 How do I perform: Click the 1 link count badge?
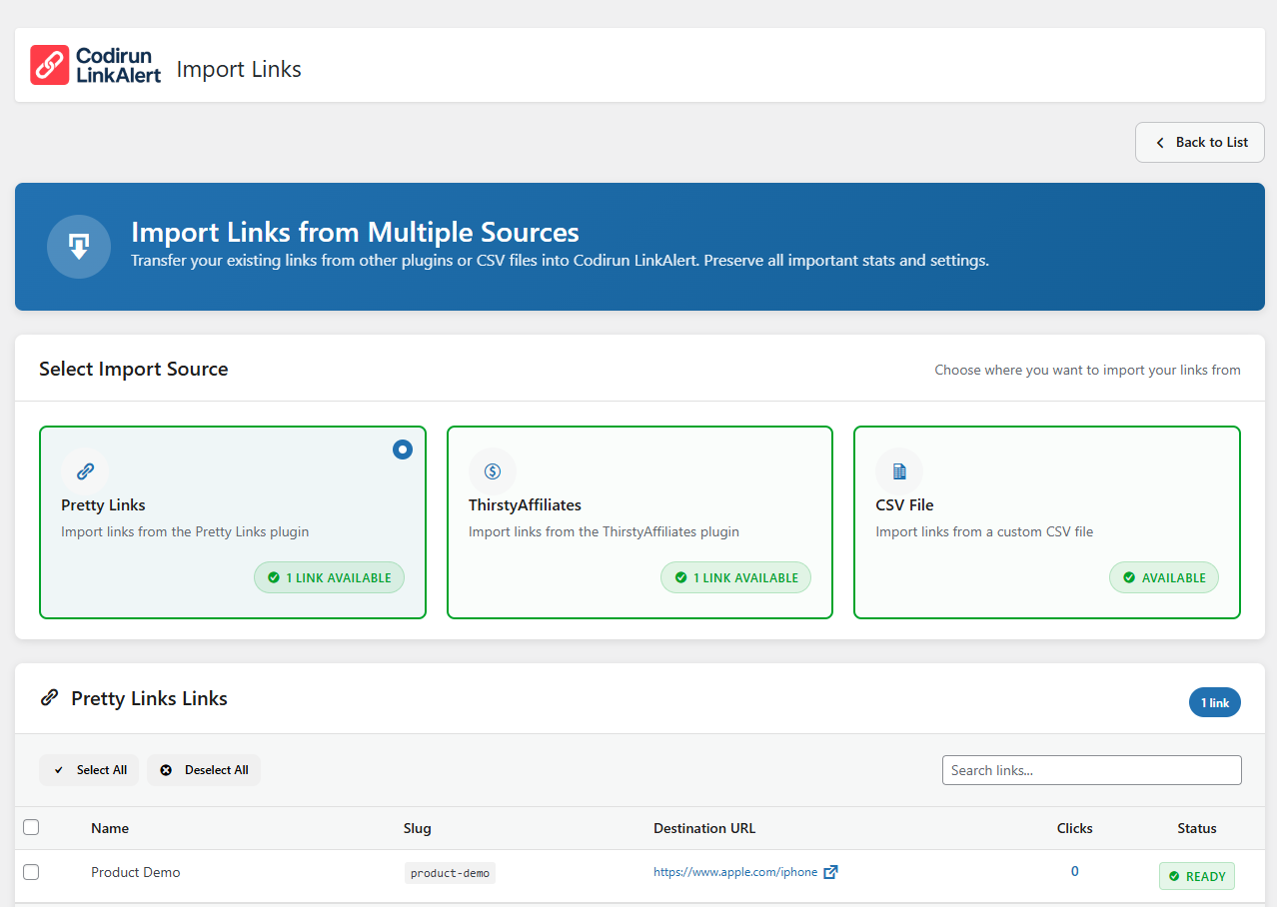pyautogui.click(x=1214, y=702)
